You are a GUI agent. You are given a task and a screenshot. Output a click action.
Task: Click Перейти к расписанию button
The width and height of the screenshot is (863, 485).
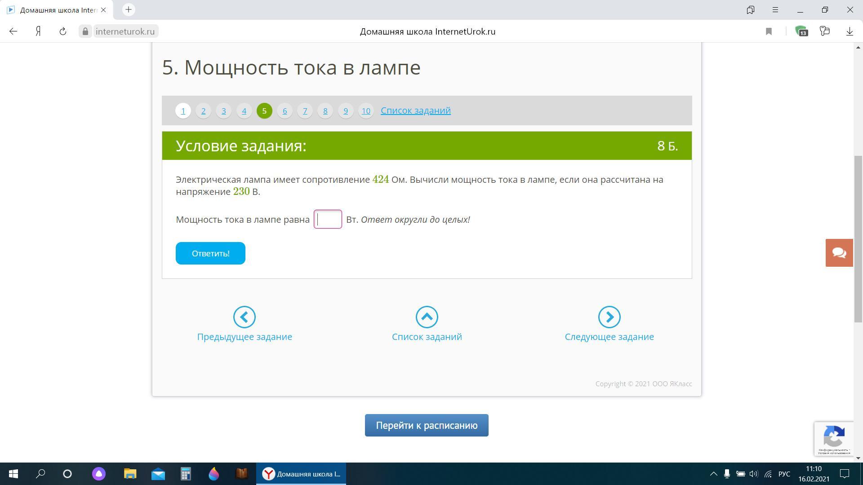(427, 425)
